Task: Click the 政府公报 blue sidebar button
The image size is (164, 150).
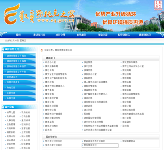Action: 19,88
